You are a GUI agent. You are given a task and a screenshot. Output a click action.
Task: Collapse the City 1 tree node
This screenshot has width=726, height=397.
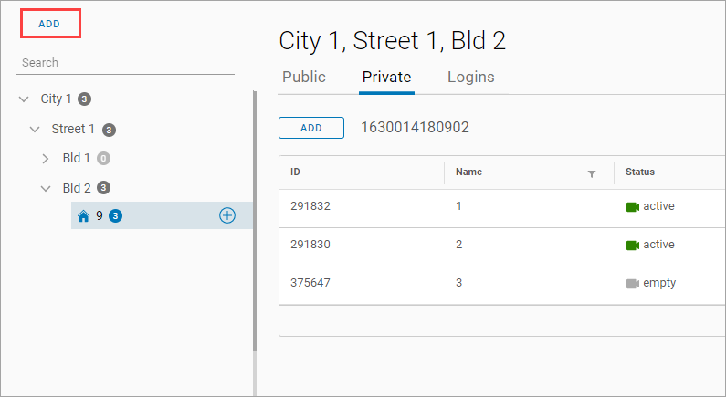pyautogui.click(x=24, y=99)
